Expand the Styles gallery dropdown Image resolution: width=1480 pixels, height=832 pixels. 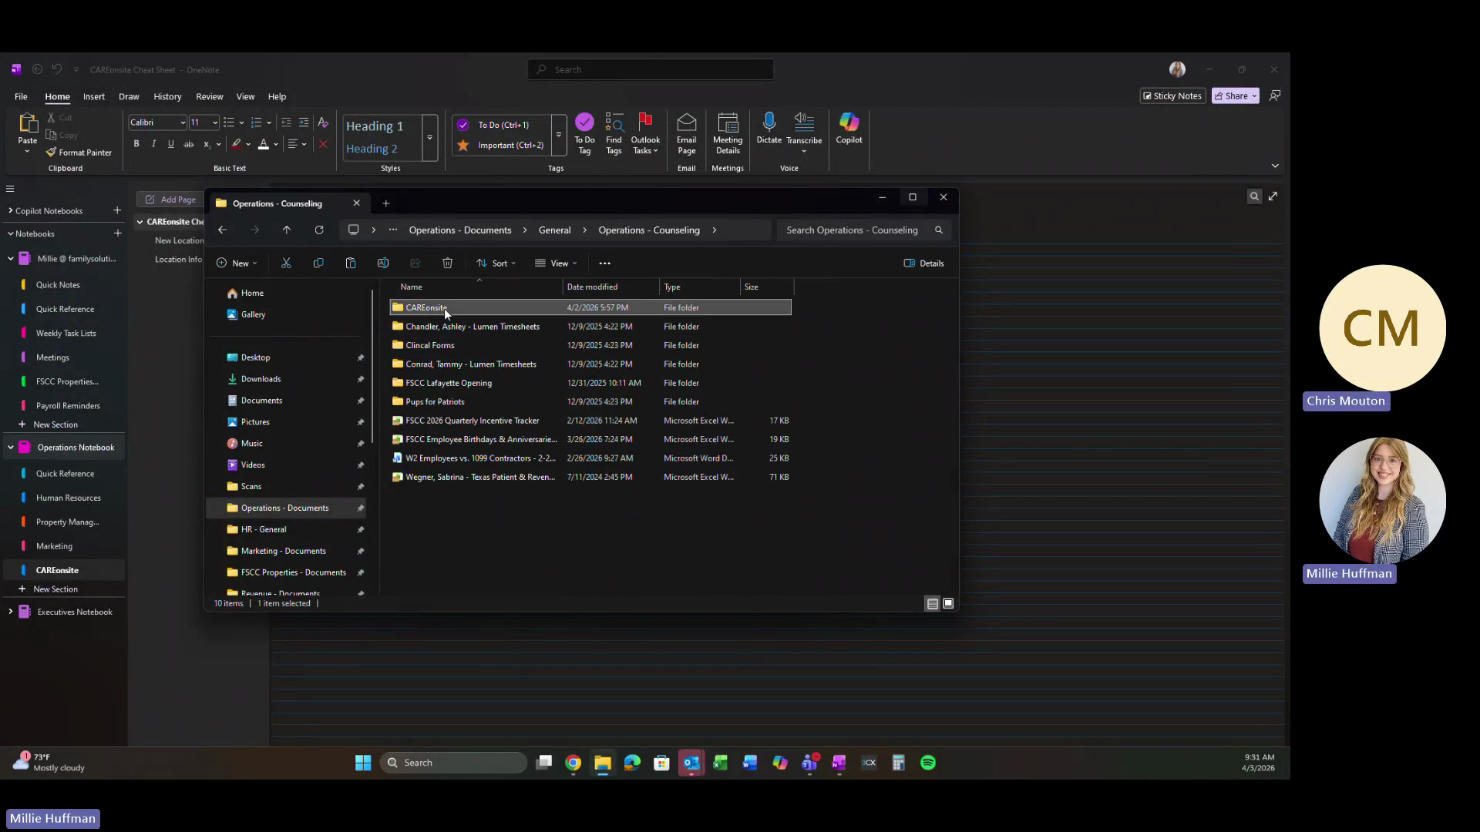pyautogui.click(x=430, y=138)
